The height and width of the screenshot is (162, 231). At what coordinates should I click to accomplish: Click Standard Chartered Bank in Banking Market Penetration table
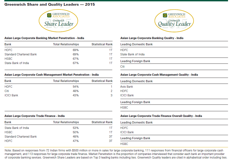(x=21, y=54)
